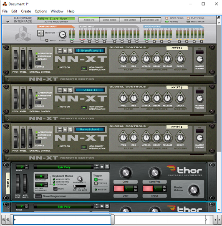
Task: Click the Thor Master Volume knob
Action: [194, 190]
